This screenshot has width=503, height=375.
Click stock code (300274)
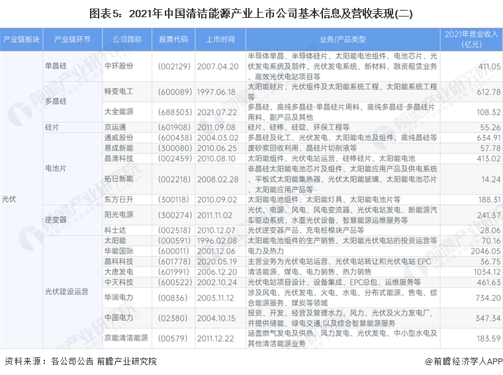[x=175, y=215]
